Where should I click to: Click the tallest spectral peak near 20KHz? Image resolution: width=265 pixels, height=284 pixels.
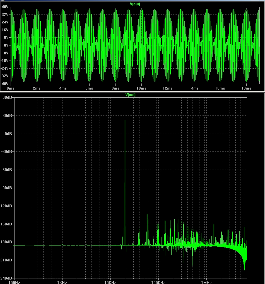[x=124, y=182]
